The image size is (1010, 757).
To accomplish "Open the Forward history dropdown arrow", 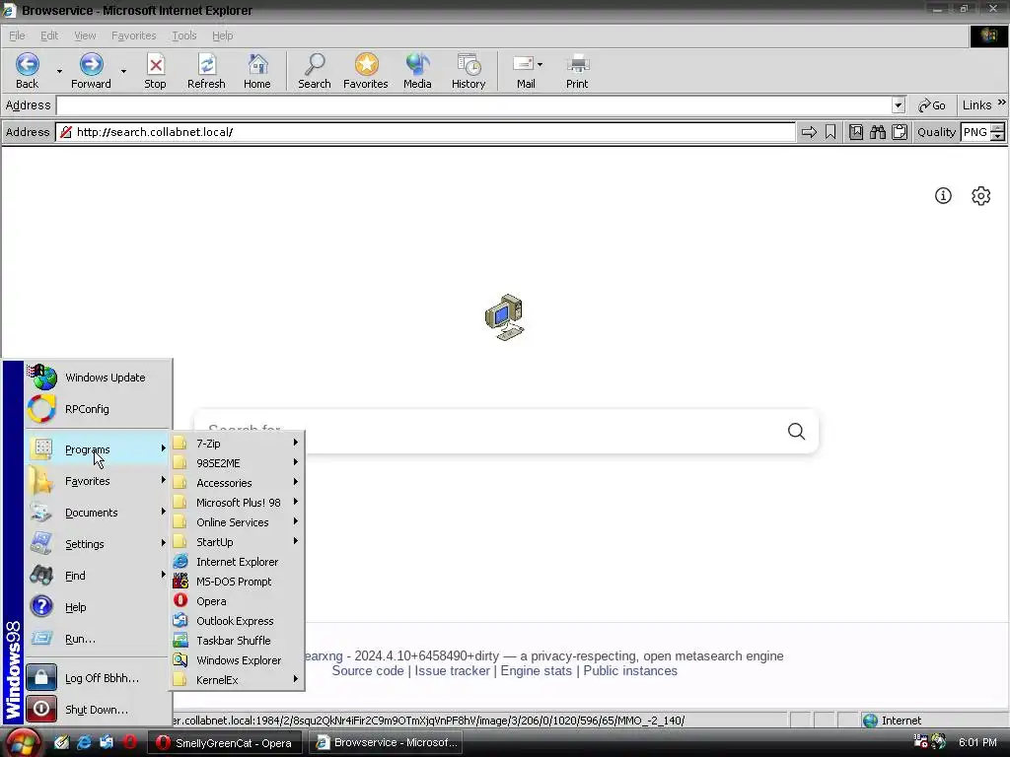I will click(123, 71).
